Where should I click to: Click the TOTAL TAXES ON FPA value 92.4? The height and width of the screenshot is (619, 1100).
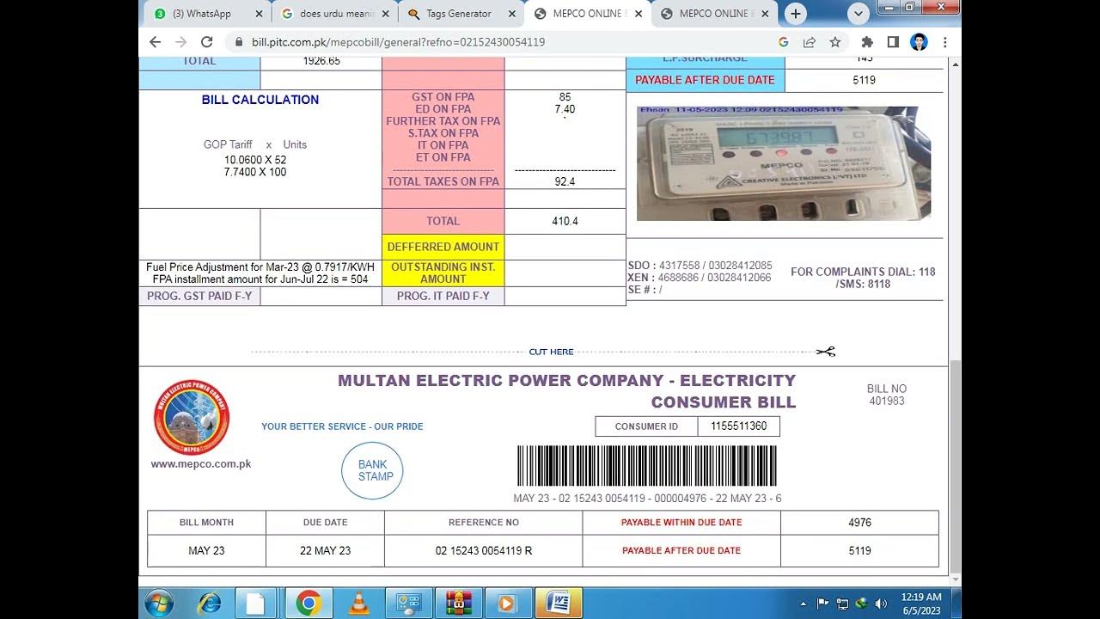[x=565, y=182]
